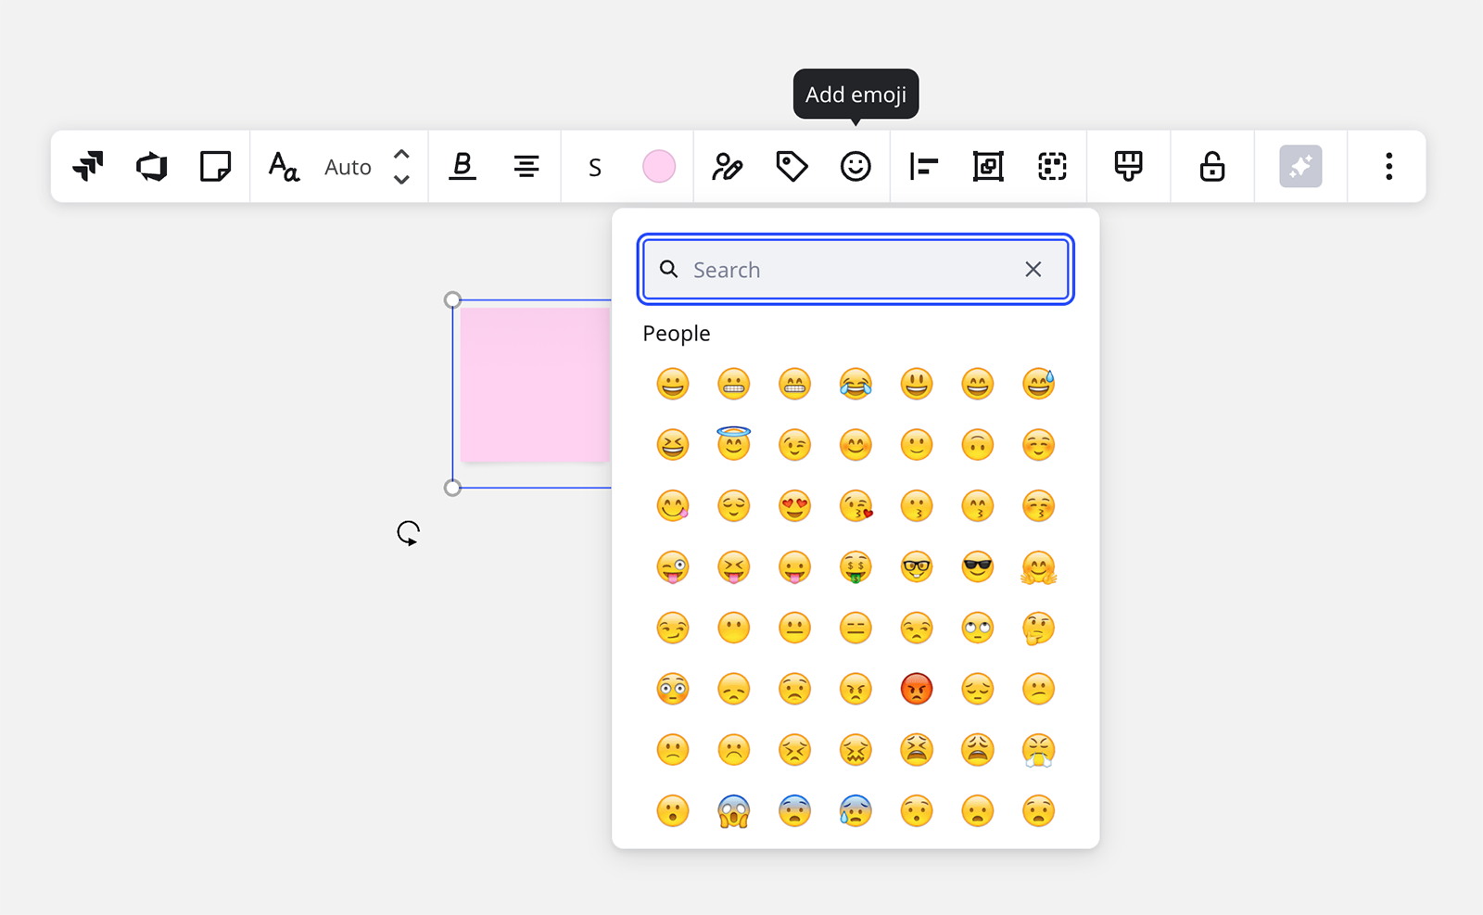Viewport: 1483px width, 915px height.
Task: Click the emoji Search input field
Action: (848, 270)
